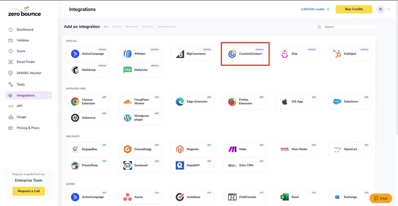Click the Apple iOS App icon

(285, 102)
